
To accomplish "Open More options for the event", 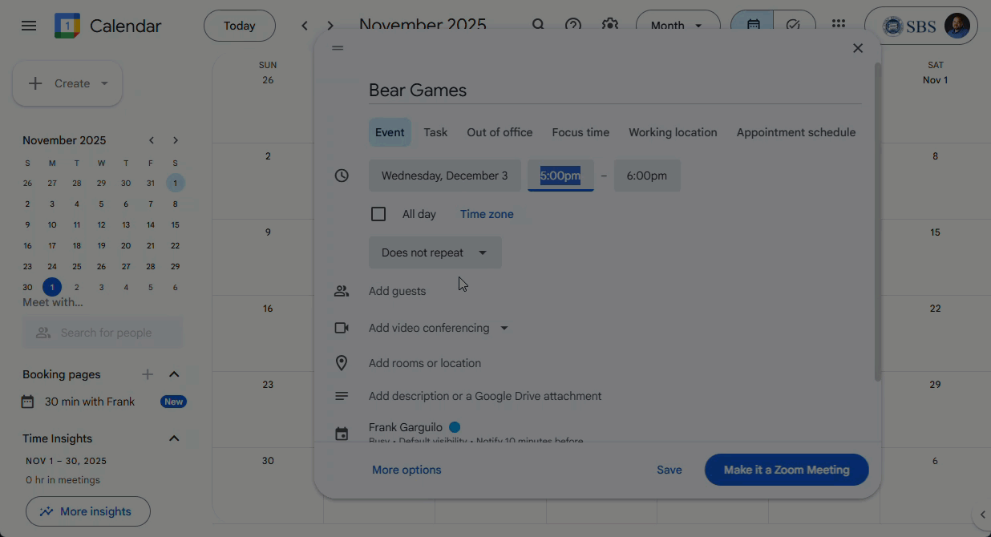I will click(x=407, y=470).
